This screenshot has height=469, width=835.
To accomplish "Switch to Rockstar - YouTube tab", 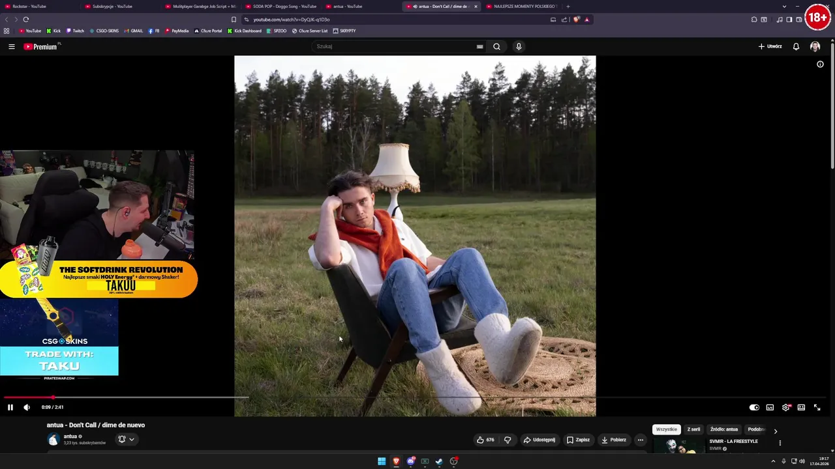I will (x=39, y=7).
